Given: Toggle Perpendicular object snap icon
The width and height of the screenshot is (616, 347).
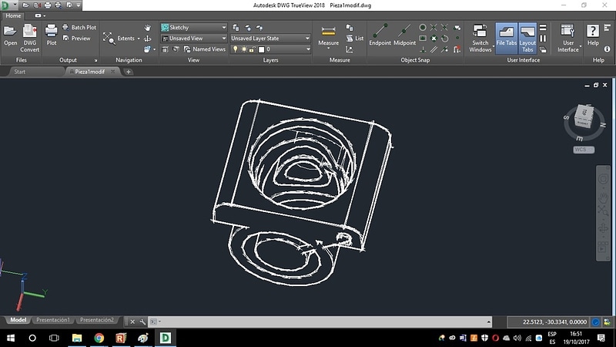Looking at the screenshot, I should pos(422,49).
